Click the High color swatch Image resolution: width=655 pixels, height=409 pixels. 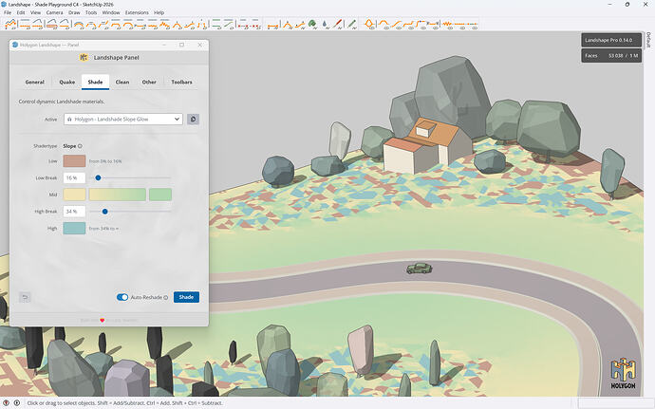pos(74,228)
